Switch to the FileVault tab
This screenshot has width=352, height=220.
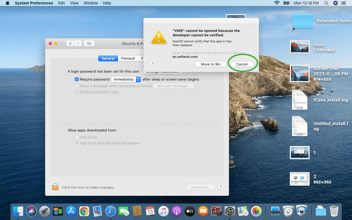[128, 59]
